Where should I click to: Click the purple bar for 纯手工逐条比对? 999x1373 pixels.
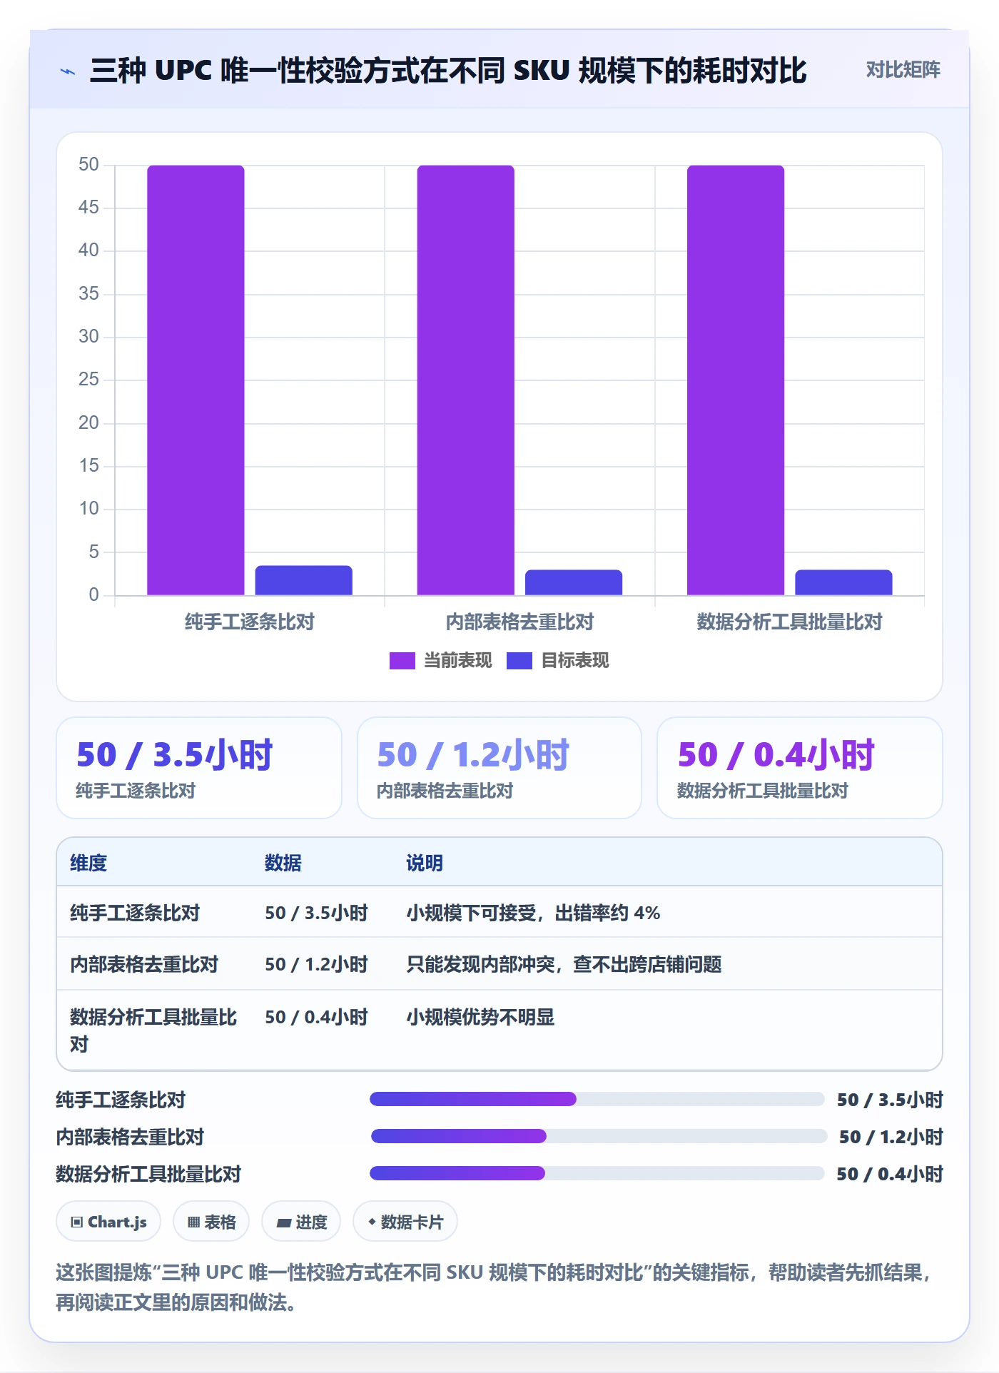(x=196, y=380)
